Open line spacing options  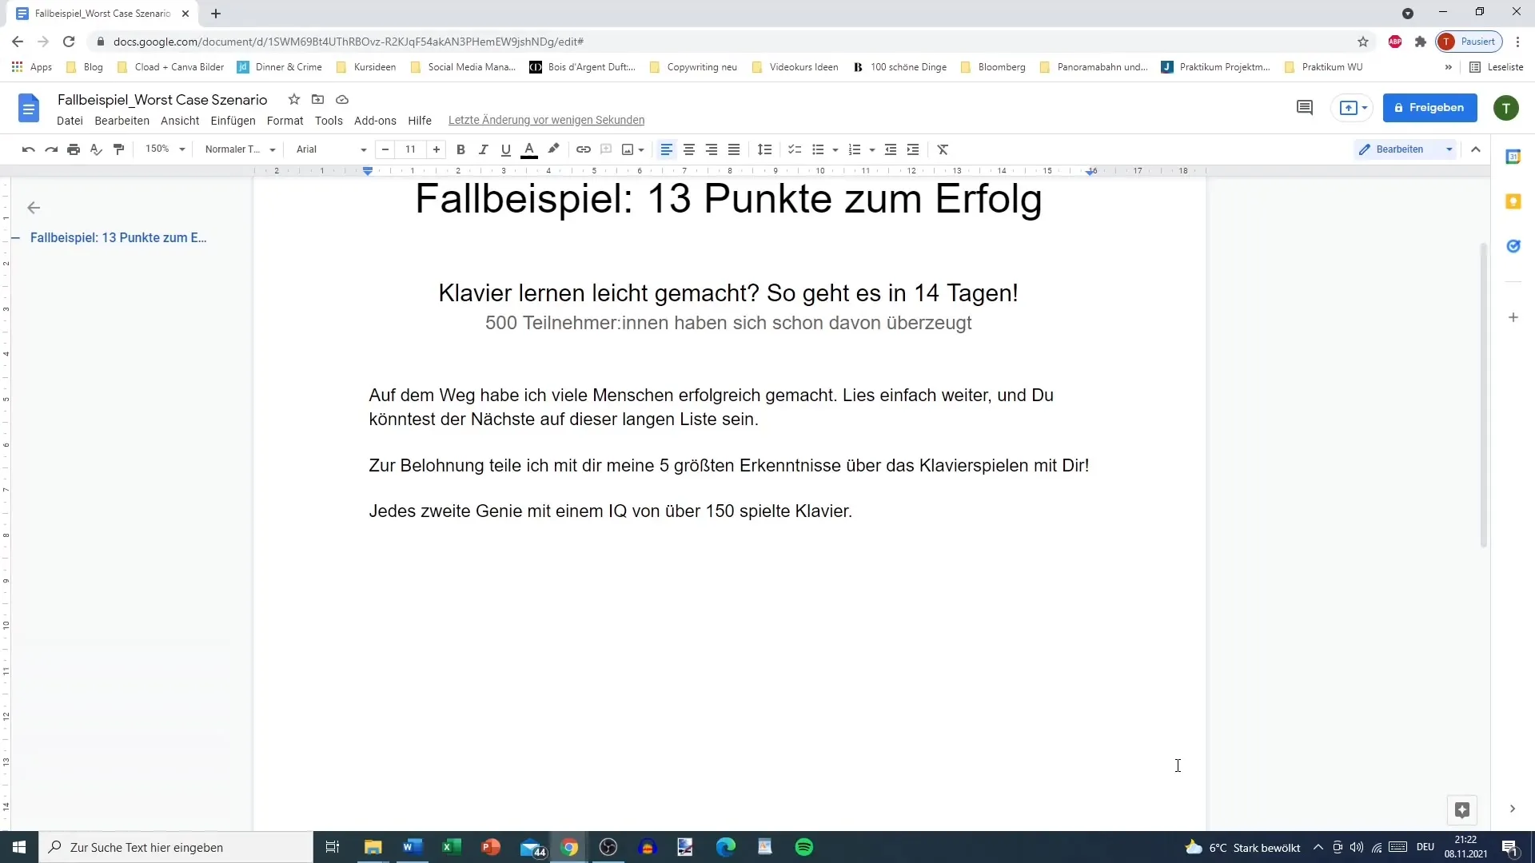coord(765,149)
